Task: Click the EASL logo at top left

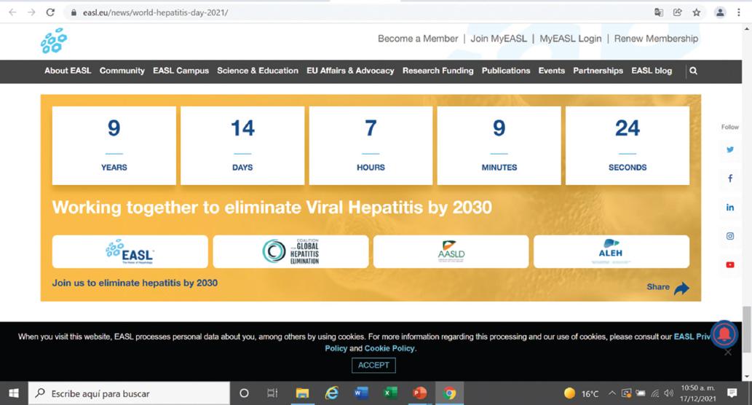Action: click(x=54, y=41)
